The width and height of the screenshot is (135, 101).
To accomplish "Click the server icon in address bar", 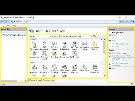I will tap(12, 22).
